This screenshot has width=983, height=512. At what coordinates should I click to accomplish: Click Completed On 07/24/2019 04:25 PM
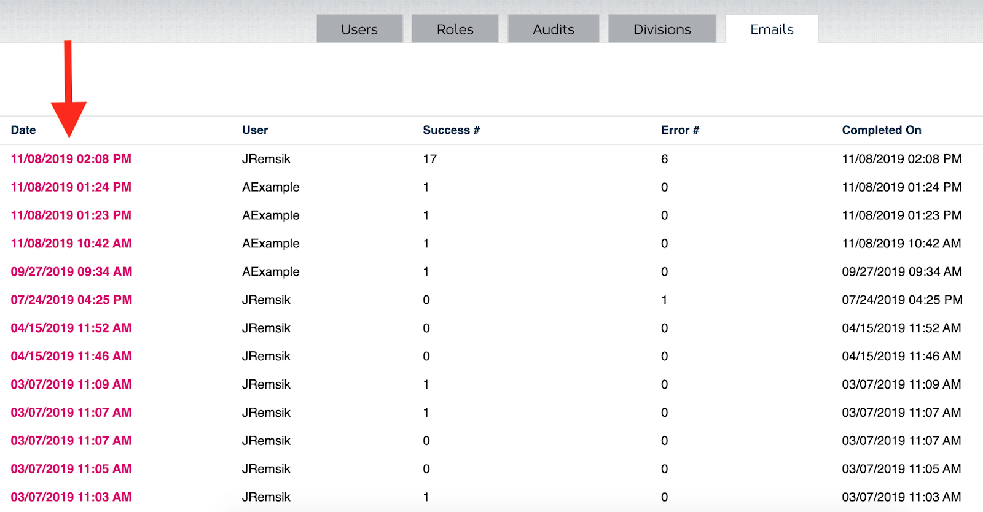[901, 300]
